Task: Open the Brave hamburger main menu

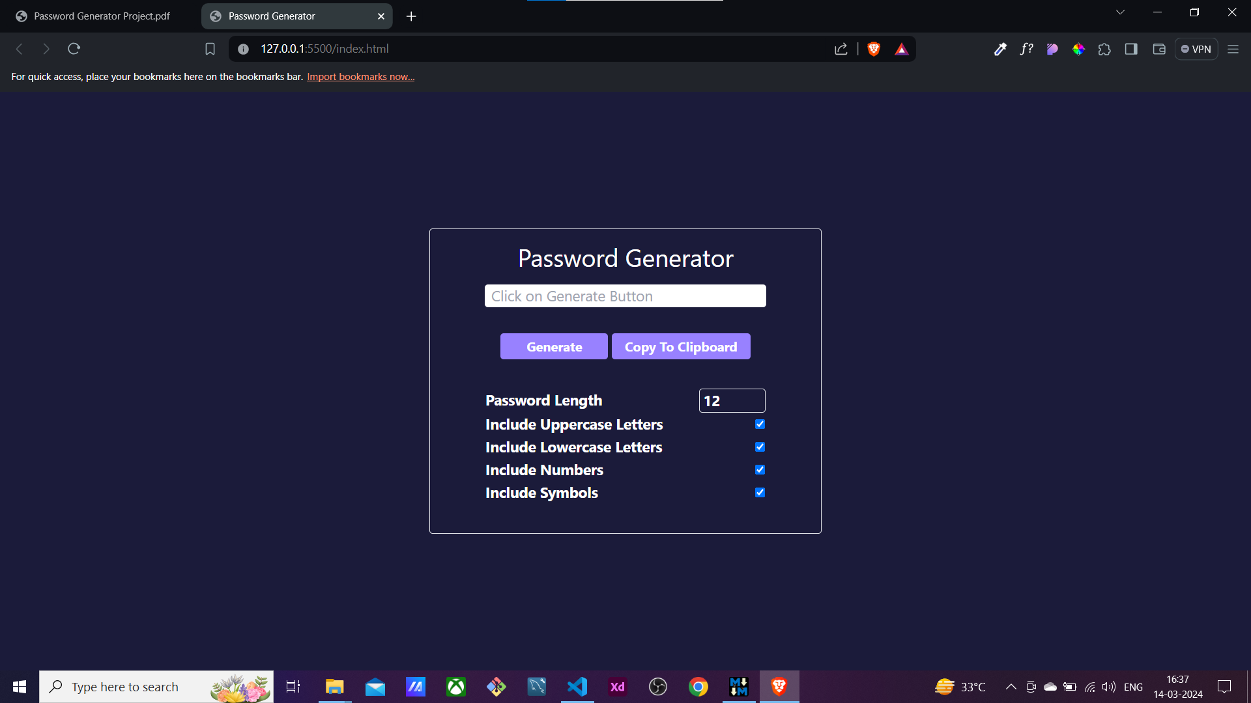Action: pyautogui.click(x=1233, y=49)
